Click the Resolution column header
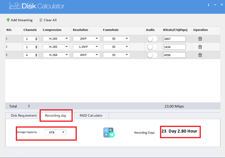Image resolution: width=225 pixels, height=158 pixels. point(80,30)
